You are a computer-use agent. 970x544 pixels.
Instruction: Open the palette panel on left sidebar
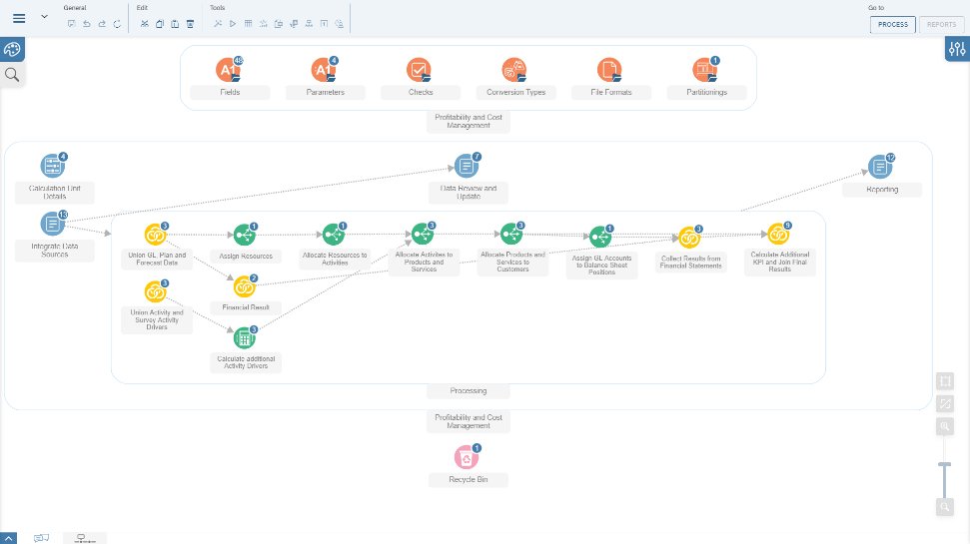coord(12,50)
